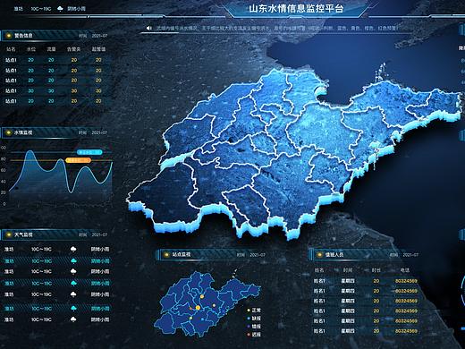Click the speaker icon beside the scrolling notice
This screenshot has height=349, width=465.
pos(149,28)
